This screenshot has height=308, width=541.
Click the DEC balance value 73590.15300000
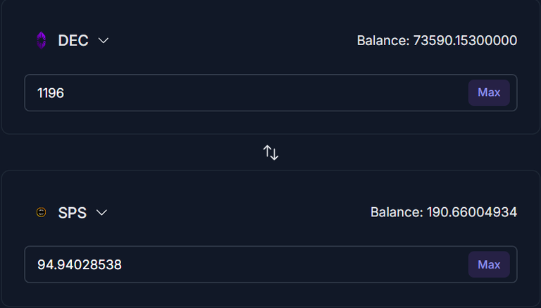465,40
